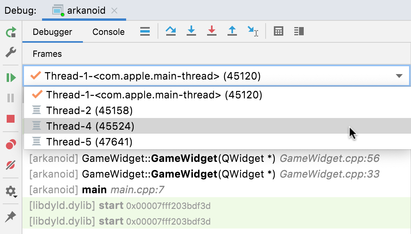The width and height of the screenshot is (411, 234).
Task: Click the Step Out icon
Action: [232, 31]
